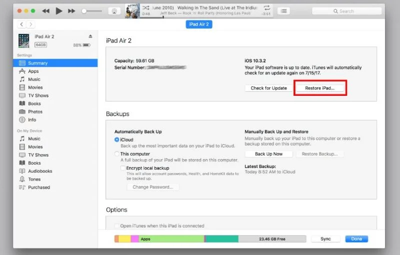Toggle Open iTunes when this iPad is connected
Viewport: 400px width, 255px height.
pyautogui.click(x=117, y=226)
